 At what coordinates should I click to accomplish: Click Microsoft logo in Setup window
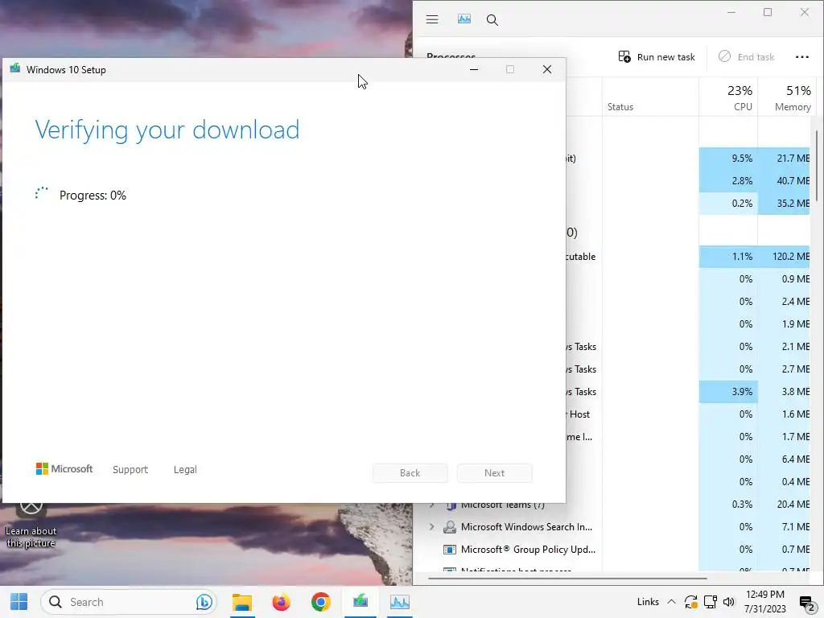coord(64,469)
